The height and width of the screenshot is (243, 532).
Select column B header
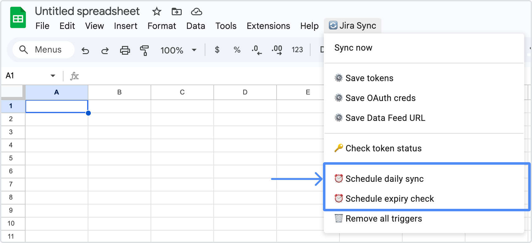119,92
